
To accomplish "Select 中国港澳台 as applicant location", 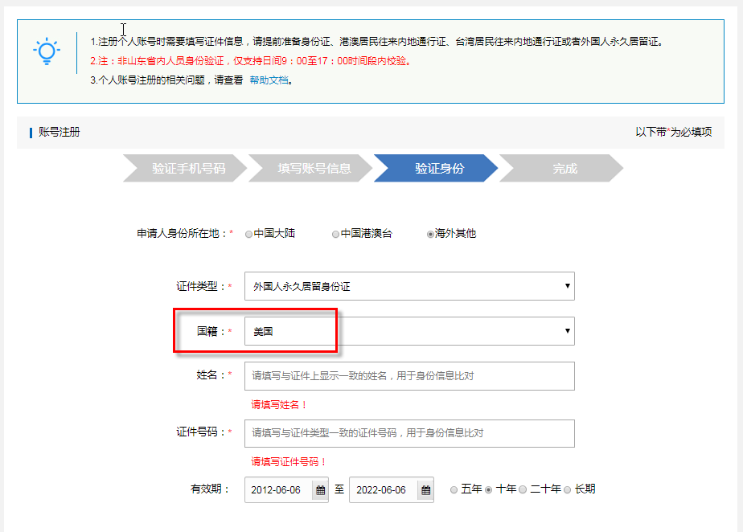I will point(335,234).
